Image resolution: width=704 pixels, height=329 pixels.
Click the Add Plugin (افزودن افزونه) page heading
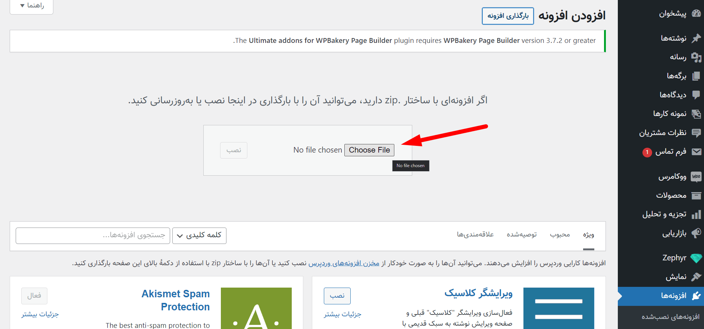click(572, 16)
